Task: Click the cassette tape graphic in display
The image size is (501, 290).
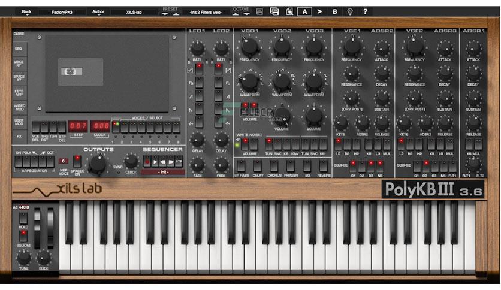Action: (80, 72)
